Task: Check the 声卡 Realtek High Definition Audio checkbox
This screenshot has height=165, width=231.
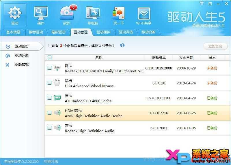Action: coord(49,128)
